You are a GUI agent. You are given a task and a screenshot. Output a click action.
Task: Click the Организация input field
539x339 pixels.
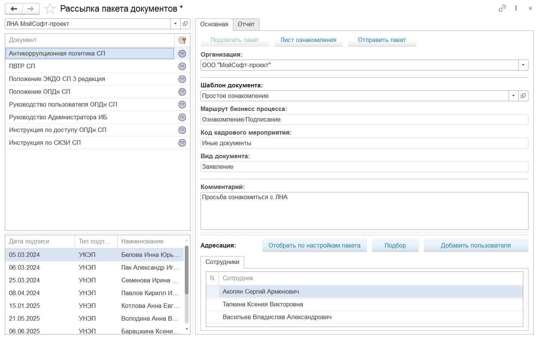click(359, 65)
